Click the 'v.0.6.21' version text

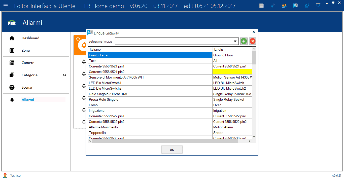[x=336, y=176]
